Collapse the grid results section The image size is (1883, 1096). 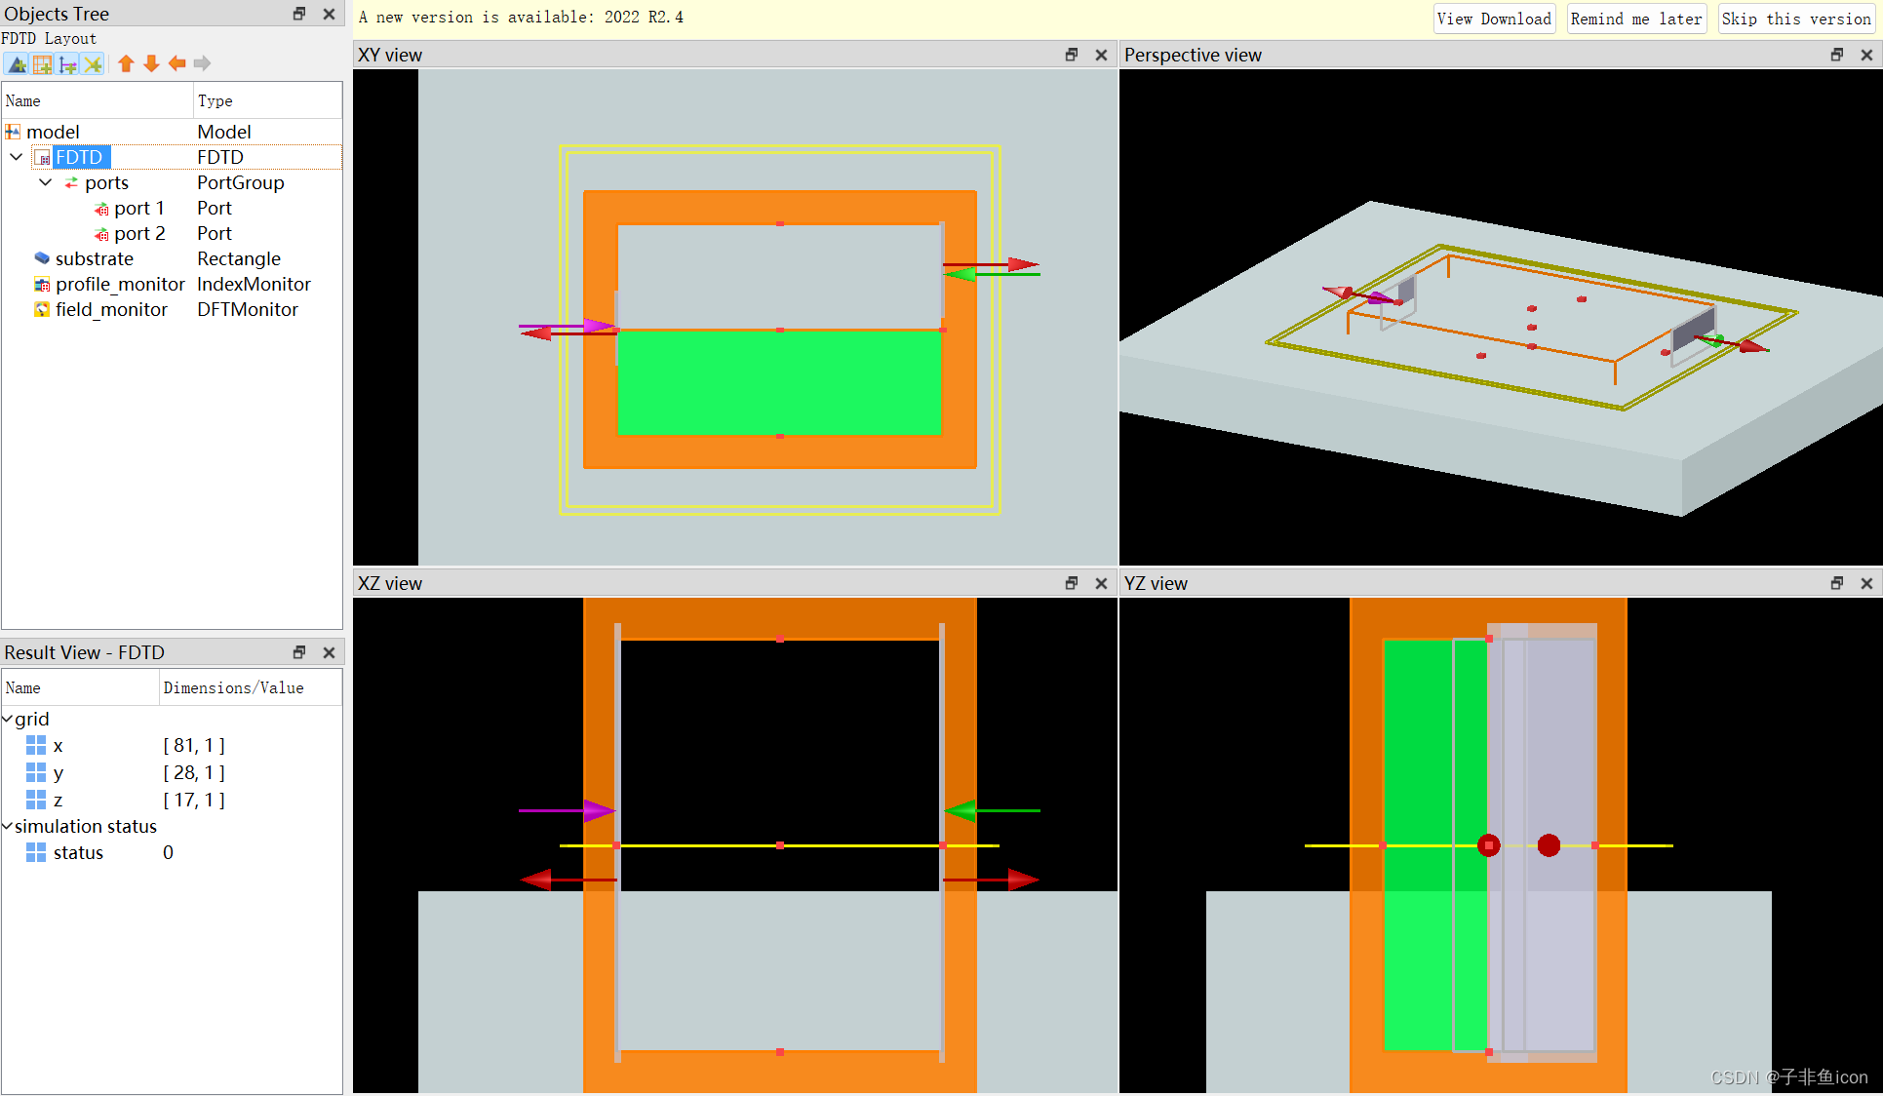pos(8,720)
